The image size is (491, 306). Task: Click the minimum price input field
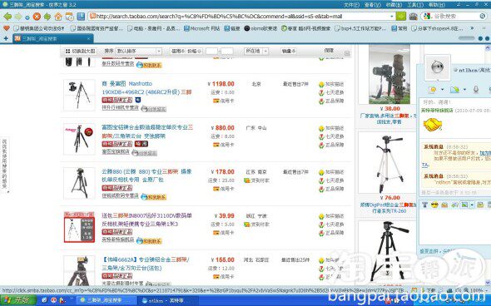[x=211, y=51]
